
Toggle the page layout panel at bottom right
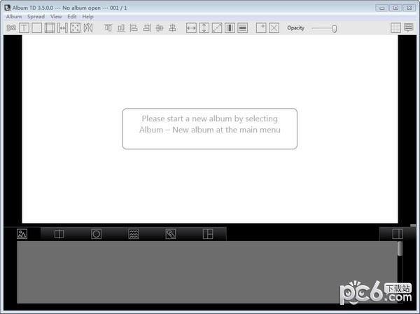397,234
